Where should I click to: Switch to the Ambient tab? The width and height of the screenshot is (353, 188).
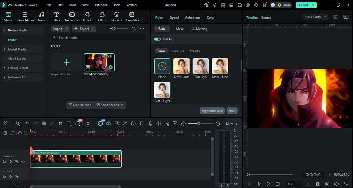(x=178, y=51)
